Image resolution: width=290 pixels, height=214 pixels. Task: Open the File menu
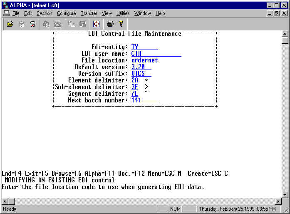16,13
